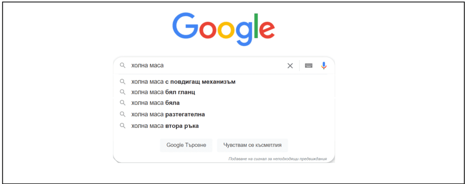Click magnifier icon beside 'втора ръка' suggestion
465x184 pixels.
pos(122,126)
